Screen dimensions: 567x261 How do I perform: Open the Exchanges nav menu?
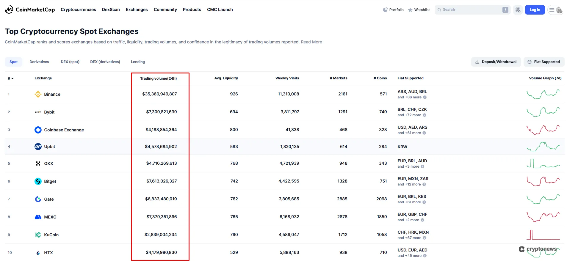coord(137,10)
